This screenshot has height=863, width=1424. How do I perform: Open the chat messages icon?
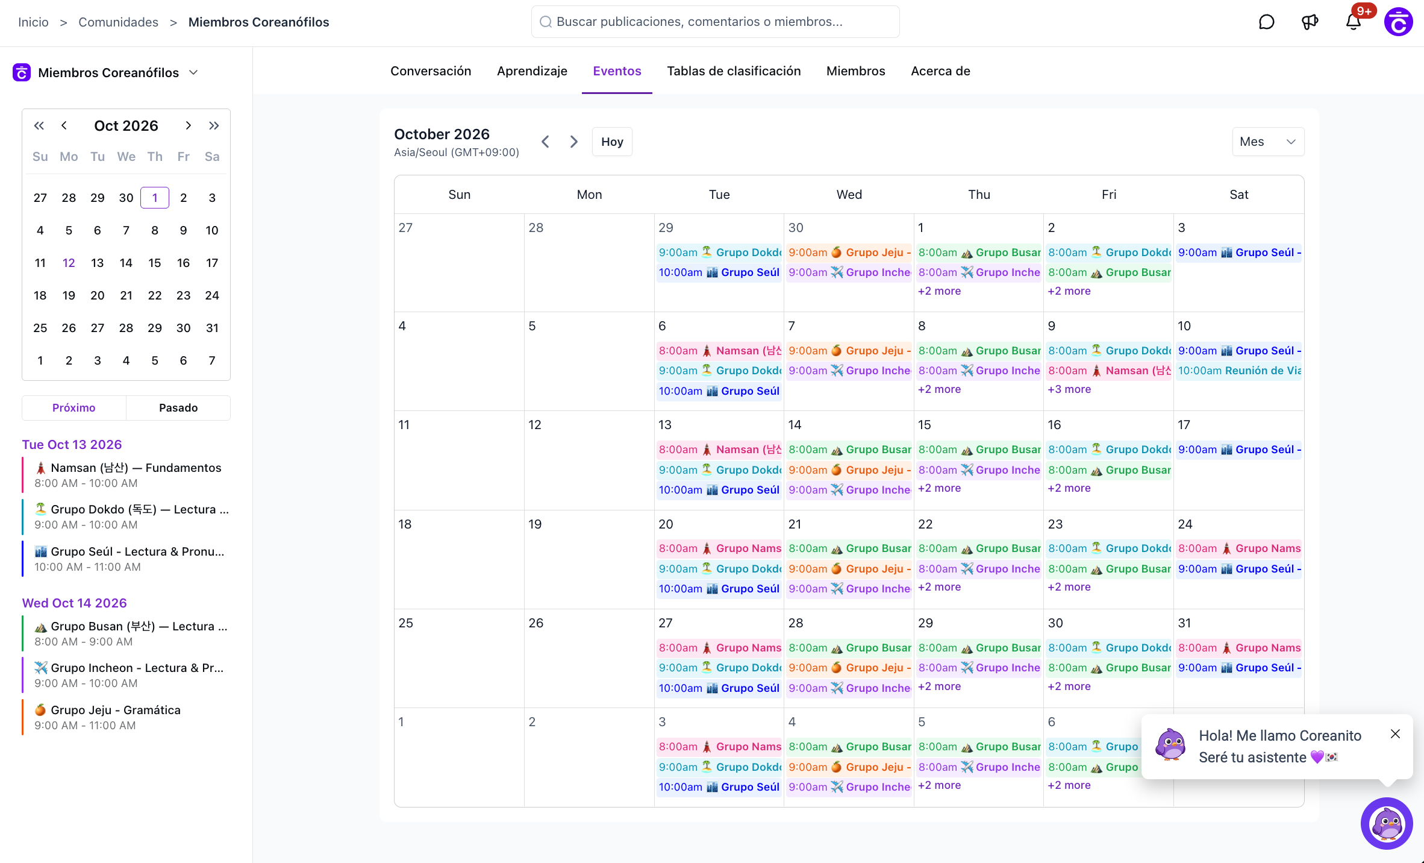[1266, 22]
